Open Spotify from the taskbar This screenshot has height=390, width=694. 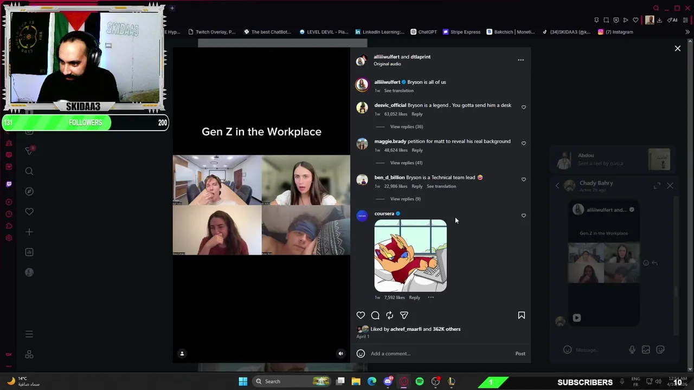coord(420,381)
